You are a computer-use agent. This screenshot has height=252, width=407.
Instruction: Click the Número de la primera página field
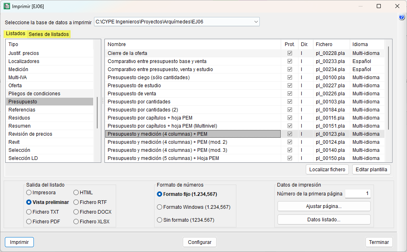[x=358, y=193]
